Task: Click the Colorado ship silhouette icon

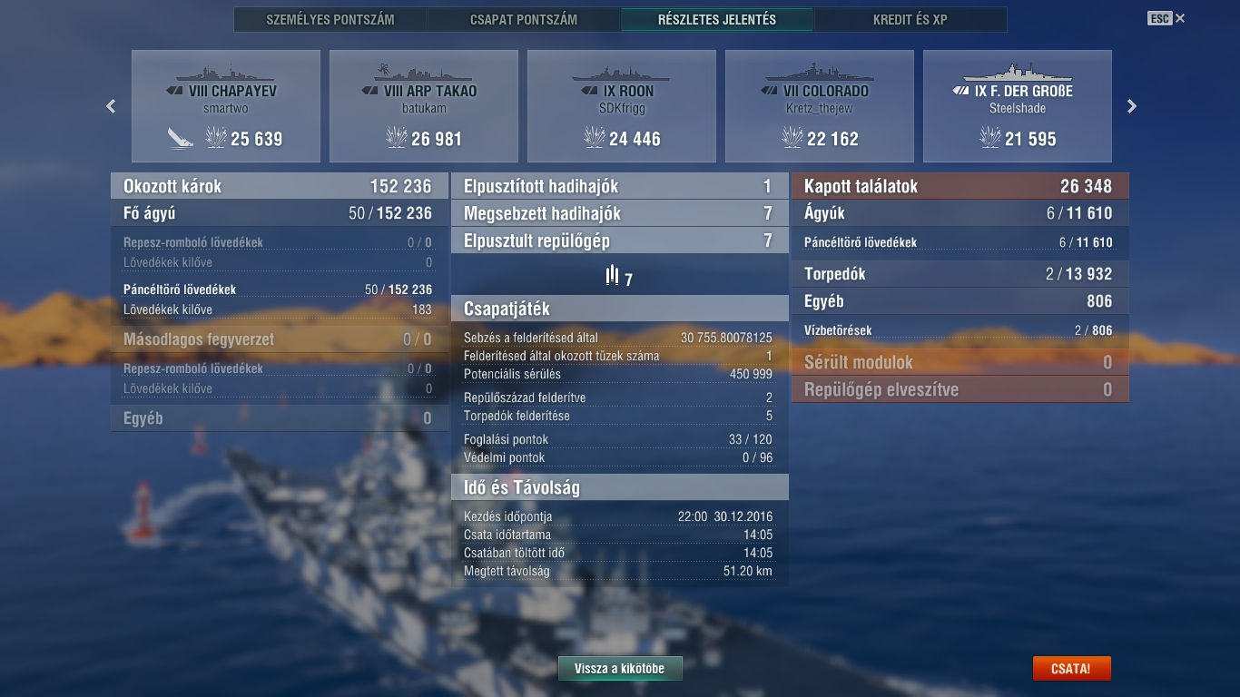Action: click(819, 74)
